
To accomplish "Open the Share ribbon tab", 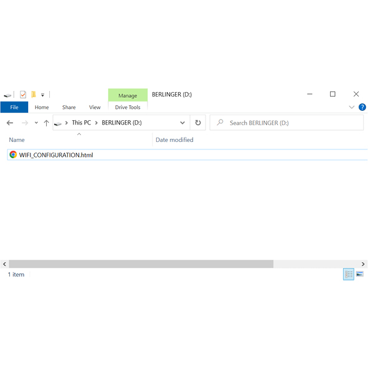I will (x=69, y=107).
